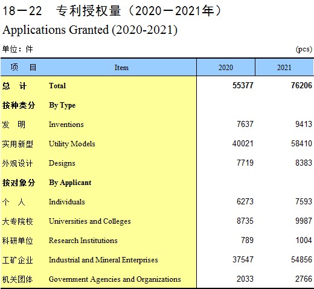Click Utility Models 2020 value 40021
Viewport: 314px width, 289px height.
coord(243,143)
